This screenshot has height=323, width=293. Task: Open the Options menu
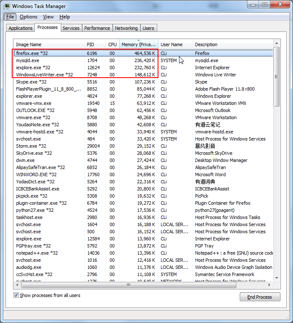(29, 17)
